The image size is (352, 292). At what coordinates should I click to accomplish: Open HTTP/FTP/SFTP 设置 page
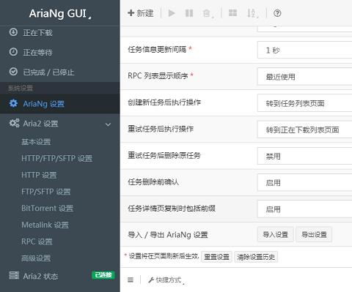[57, 158]
